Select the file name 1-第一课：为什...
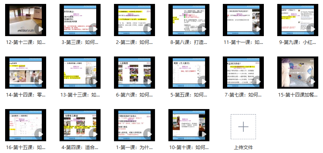This screenshot has height=153, width=323. tap(134, 148)
